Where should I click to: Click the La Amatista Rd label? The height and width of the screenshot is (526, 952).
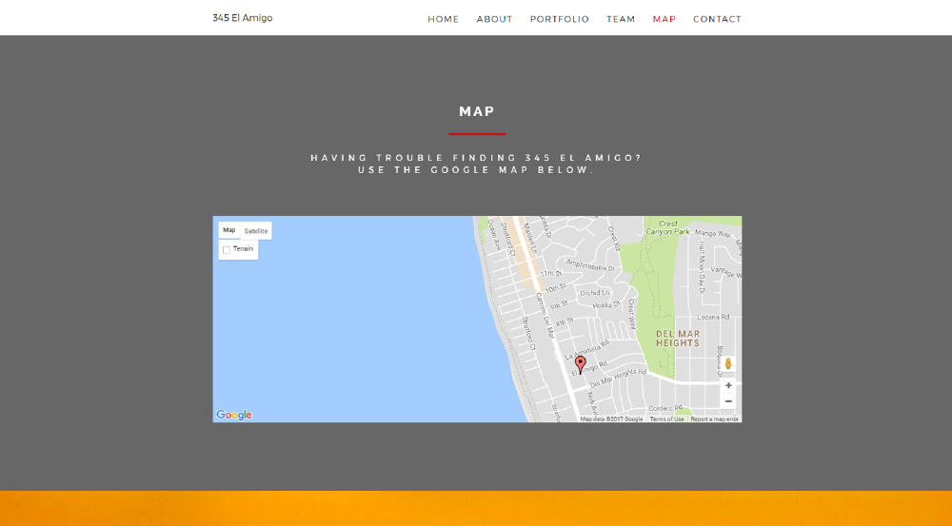tap(587, 350)
